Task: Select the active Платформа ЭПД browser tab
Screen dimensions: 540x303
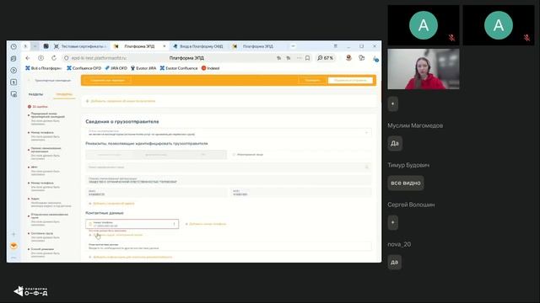Action: click(139, 46)
